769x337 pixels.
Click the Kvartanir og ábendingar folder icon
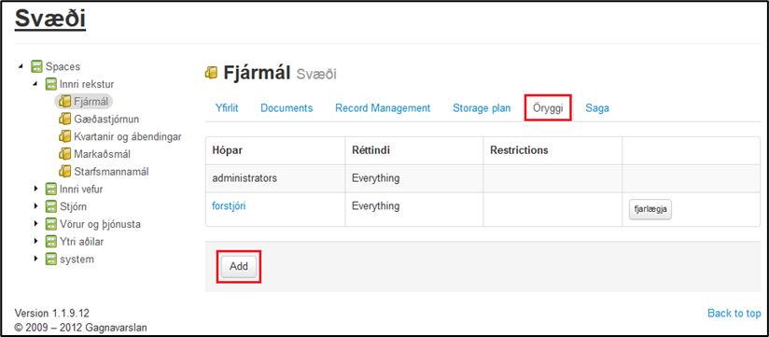(65, 136)
